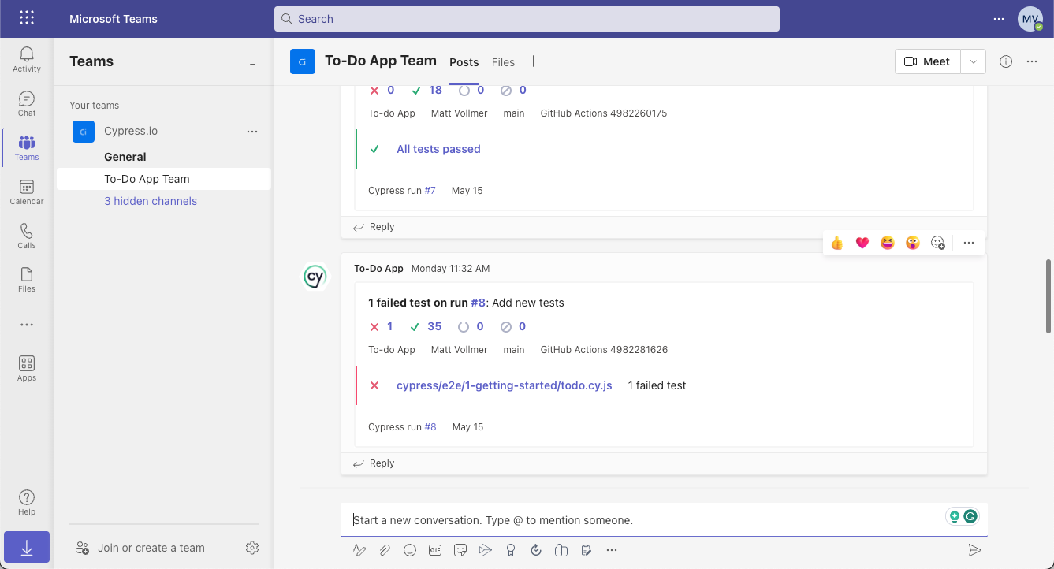The height and width of the screenshot is (569, 1054).
Task: React with the laughing emoji
Action: [x=888, y=243]
